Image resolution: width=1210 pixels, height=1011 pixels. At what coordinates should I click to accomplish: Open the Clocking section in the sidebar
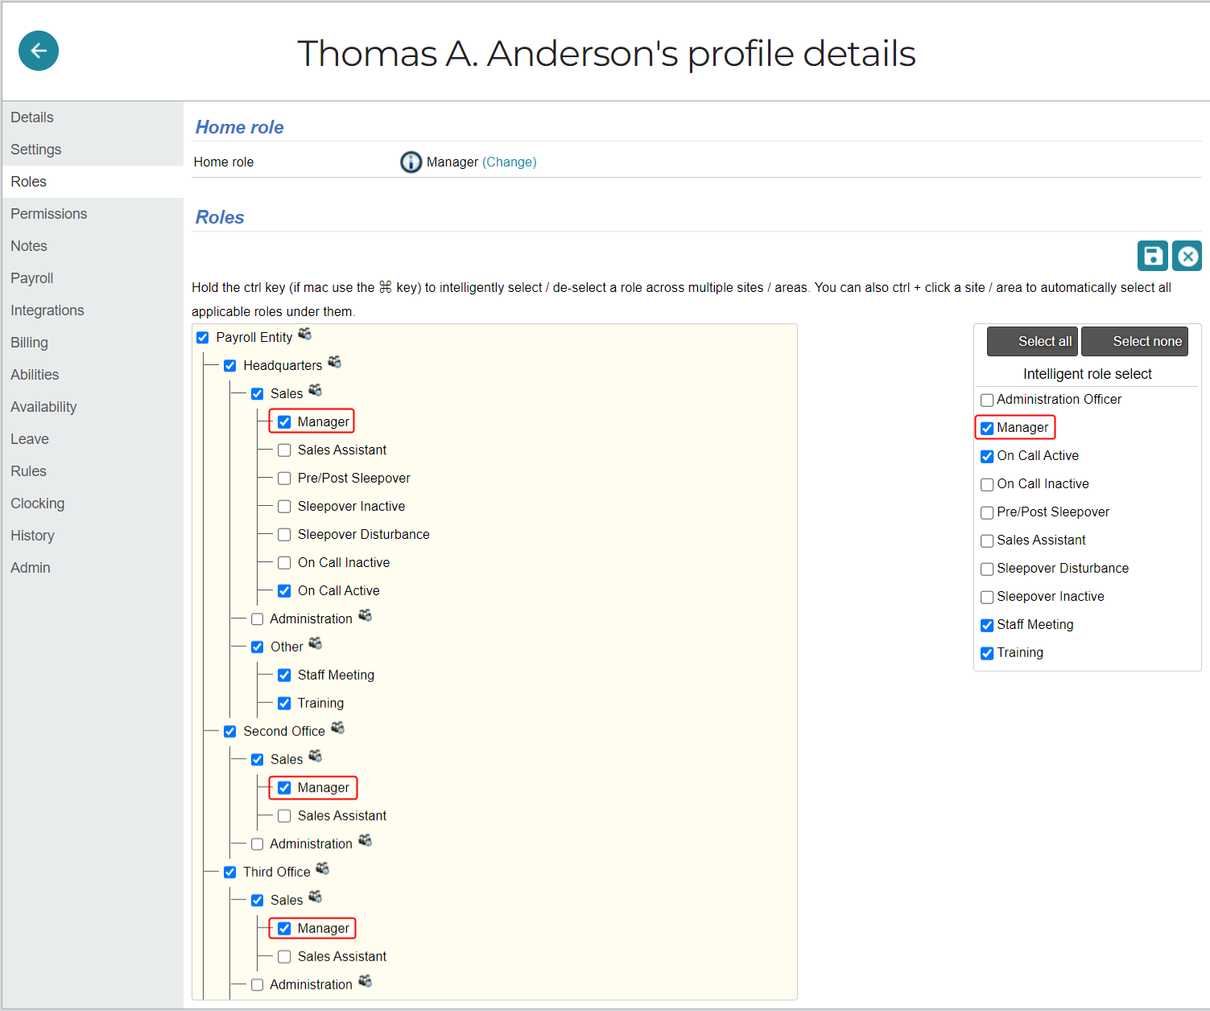(x=37, y=503)
